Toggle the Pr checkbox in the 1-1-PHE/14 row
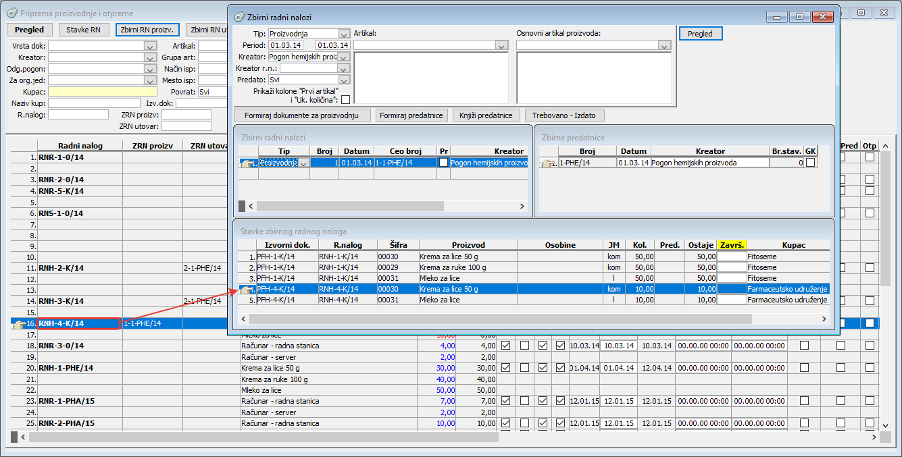The image size is (902, 457). (443, 163)
